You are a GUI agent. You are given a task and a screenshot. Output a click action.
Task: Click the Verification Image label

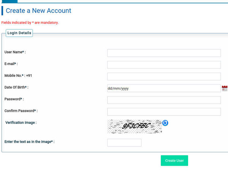(21, 123)
